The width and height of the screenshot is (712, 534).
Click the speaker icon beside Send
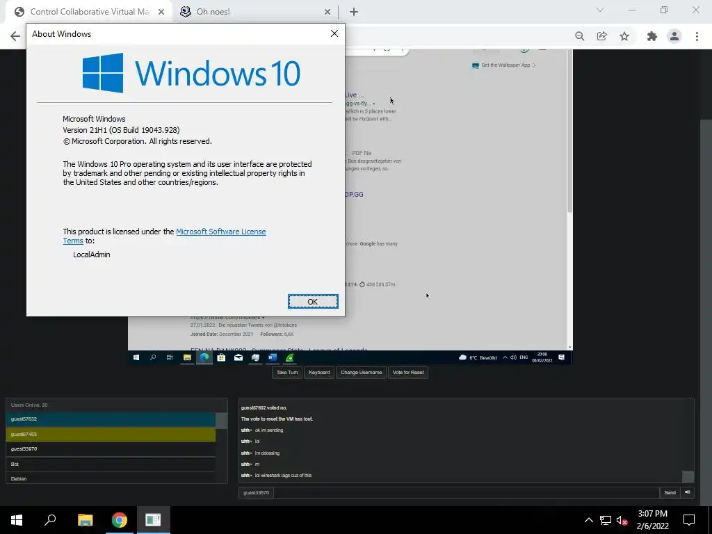[x=688, y=493]
